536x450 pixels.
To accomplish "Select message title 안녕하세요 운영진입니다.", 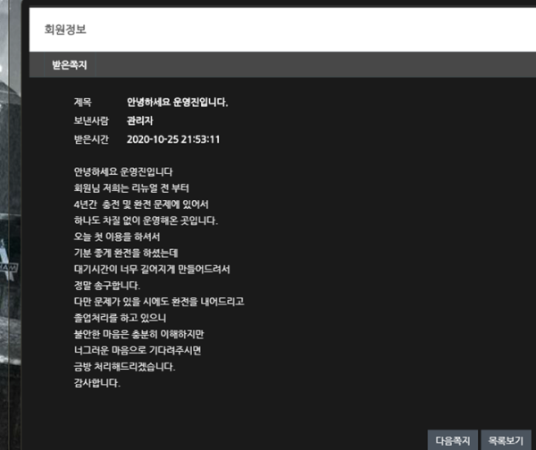I will point(178,102).
